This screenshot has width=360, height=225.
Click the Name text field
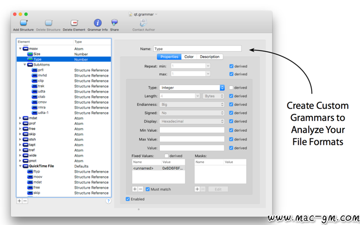point(197,49)
